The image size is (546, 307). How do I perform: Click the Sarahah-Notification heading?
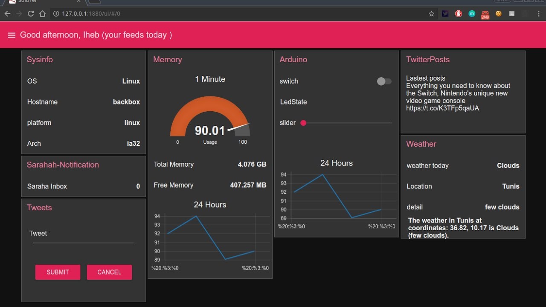pyautogui.click(x=63, y=165)
